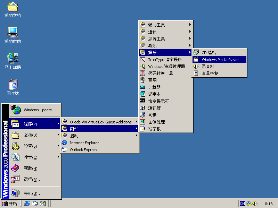Viewport: 278px width, 208px height.
Task: Select Windows Media Player from the 娱乐 menu
Action: [219, 59]
